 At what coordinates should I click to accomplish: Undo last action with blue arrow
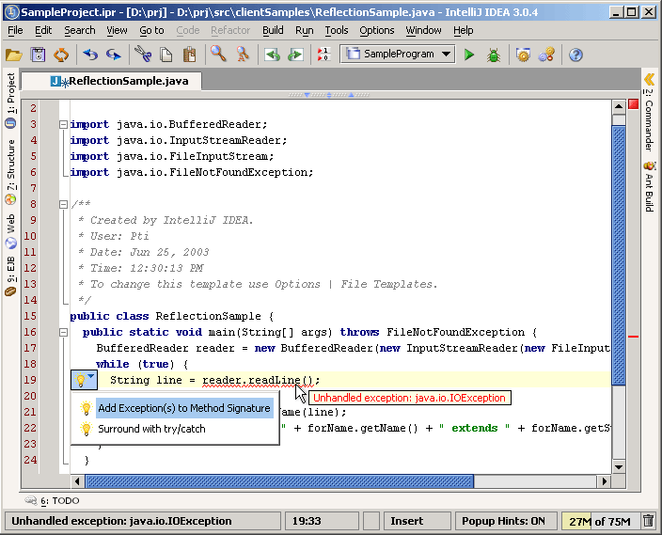90,55
